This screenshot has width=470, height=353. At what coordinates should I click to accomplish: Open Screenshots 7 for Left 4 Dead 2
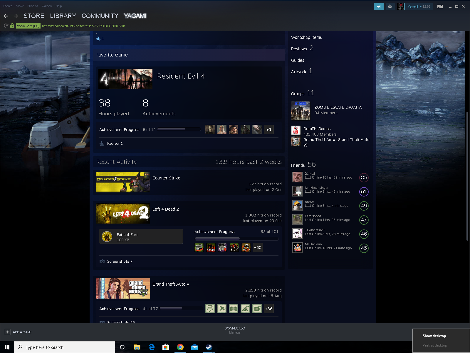[x=120, y=261]
